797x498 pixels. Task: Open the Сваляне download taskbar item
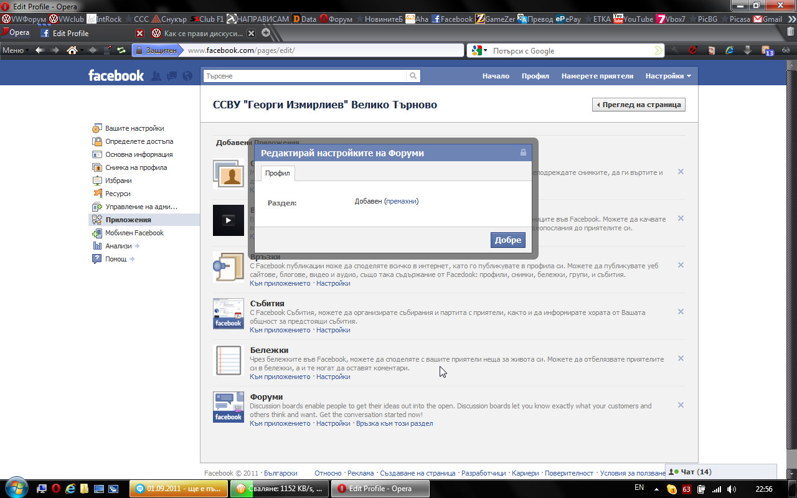click(x=279, y=489)
